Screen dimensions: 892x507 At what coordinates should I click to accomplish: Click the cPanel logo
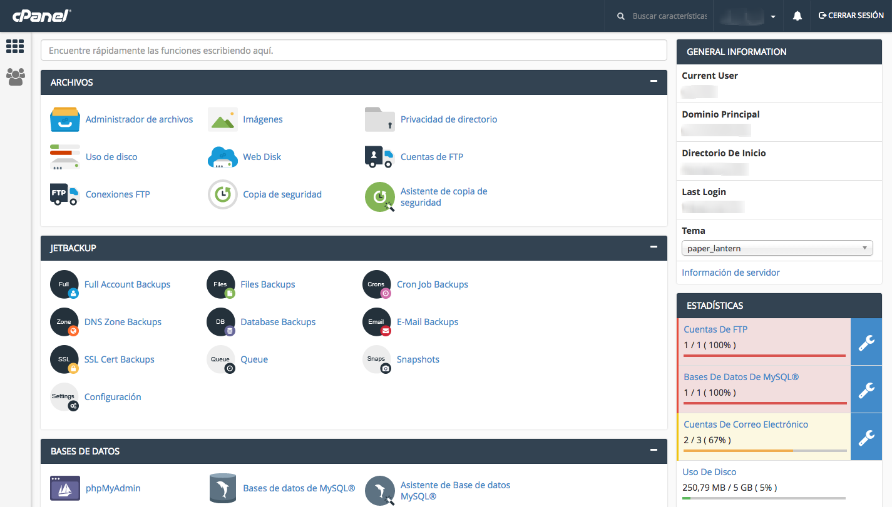tap(41, 16)
